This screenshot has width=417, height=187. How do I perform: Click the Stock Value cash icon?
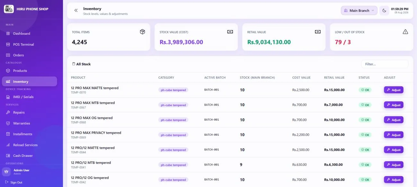[230, 32]
